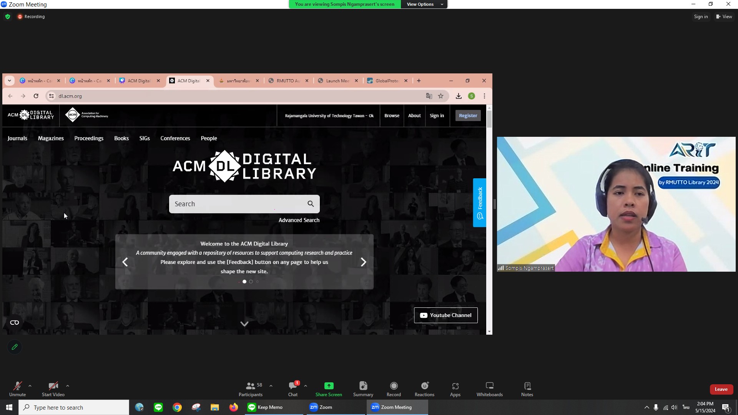Open the Magazines menu
Screen dimensions: 738x415
51,138
